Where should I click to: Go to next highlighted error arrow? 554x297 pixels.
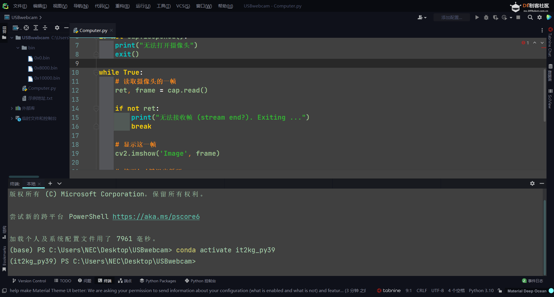coord(542,43)
